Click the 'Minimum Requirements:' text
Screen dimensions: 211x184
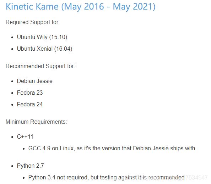pos(36,122)
